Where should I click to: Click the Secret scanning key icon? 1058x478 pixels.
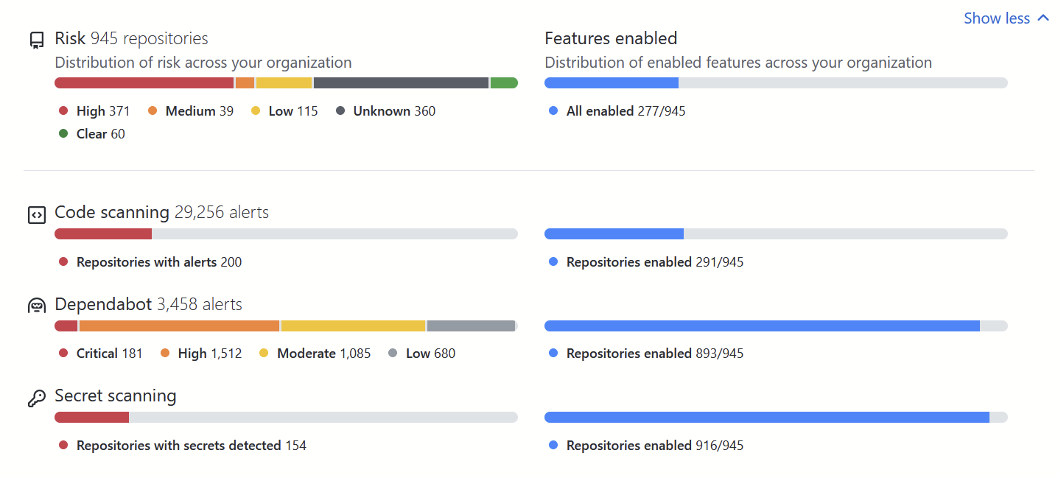pyautogui.click(x=35, y=397)
